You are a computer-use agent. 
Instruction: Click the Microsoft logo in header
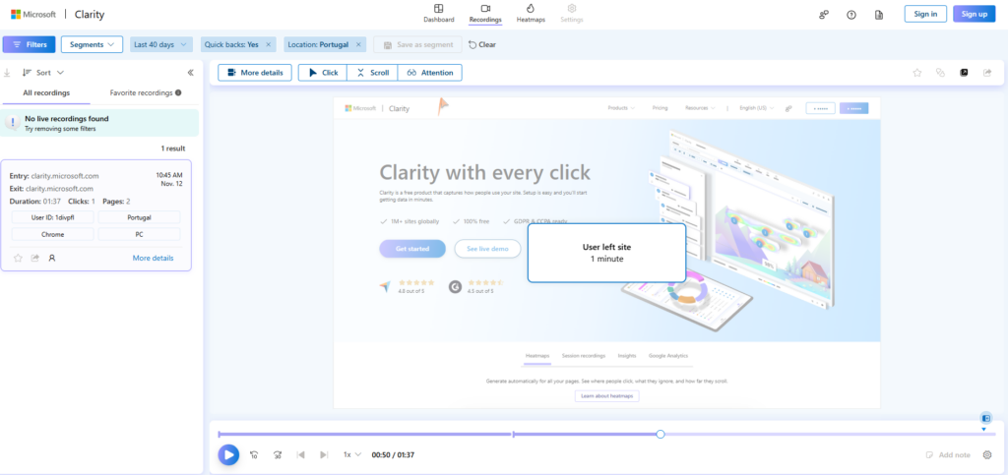pyautogui.click(x=33, y=14)
